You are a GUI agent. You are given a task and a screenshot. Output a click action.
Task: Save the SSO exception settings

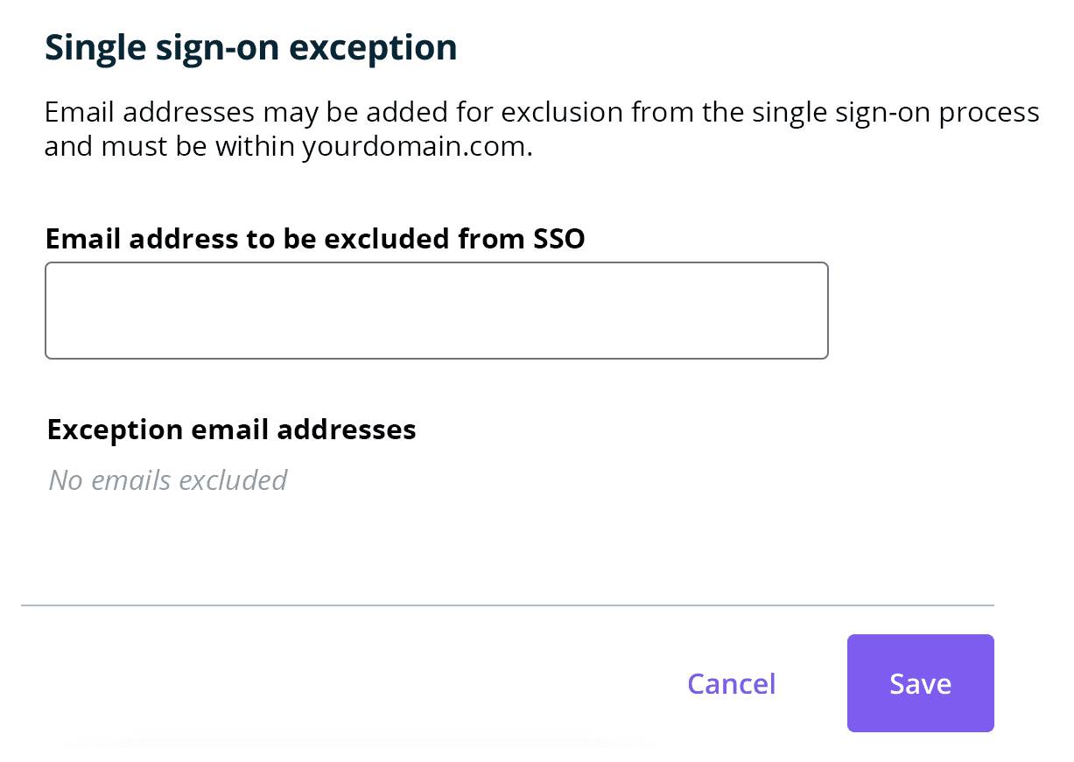[920, 683]
